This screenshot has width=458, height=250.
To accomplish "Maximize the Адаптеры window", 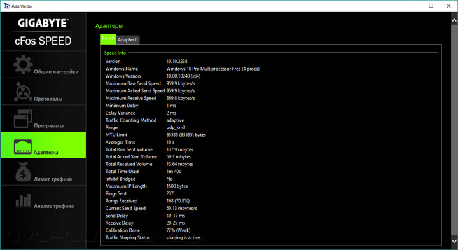I will (x=431, y=6).
